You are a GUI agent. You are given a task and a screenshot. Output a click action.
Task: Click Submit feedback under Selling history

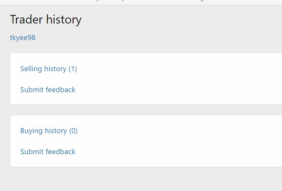48,90
